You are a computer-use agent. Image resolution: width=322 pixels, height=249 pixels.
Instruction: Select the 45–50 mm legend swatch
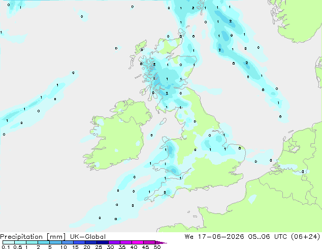149,242
